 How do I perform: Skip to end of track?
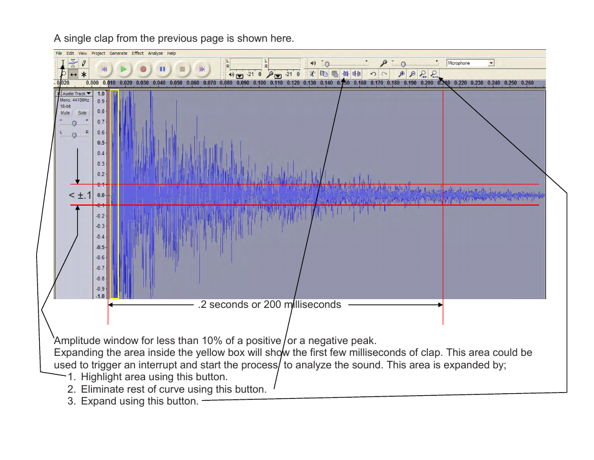pos(202,69)
